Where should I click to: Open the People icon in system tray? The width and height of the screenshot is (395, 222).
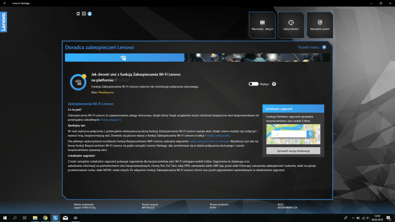(346, 218)
